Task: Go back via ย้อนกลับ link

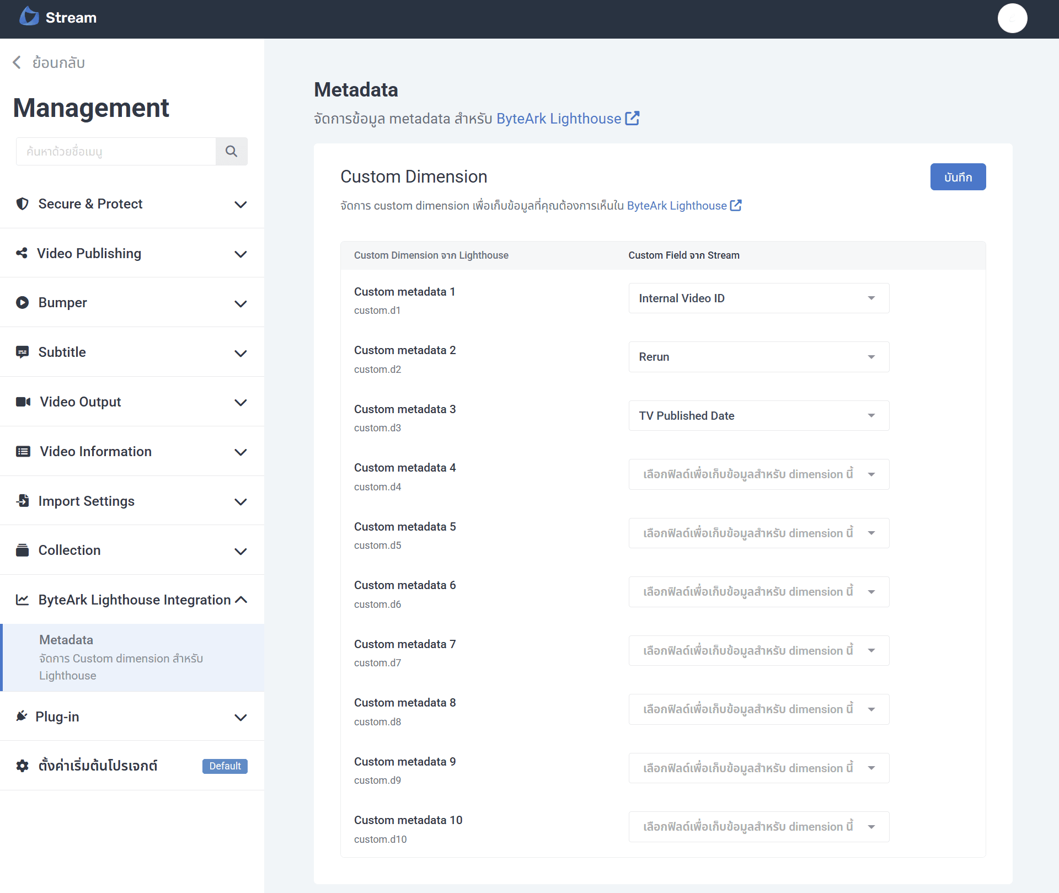Action: (49, 62)
